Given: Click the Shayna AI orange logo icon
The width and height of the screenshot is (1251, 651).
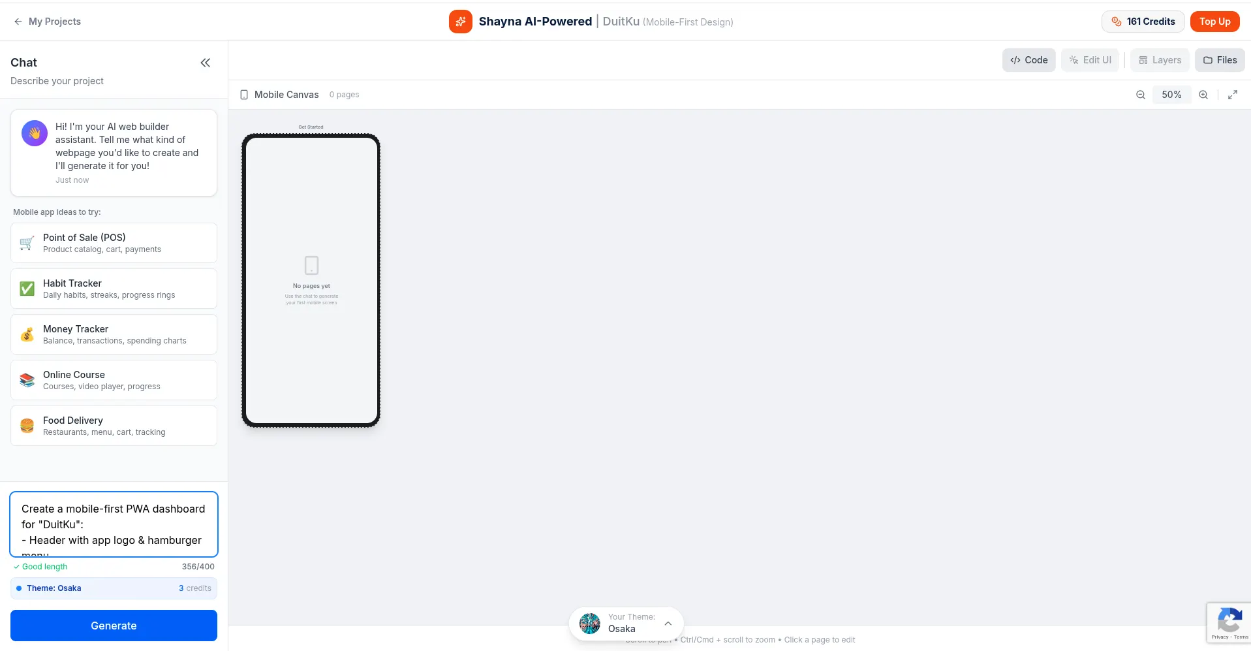Looking at the screenshot, I should pyautogui.click(x=460, y=22).
